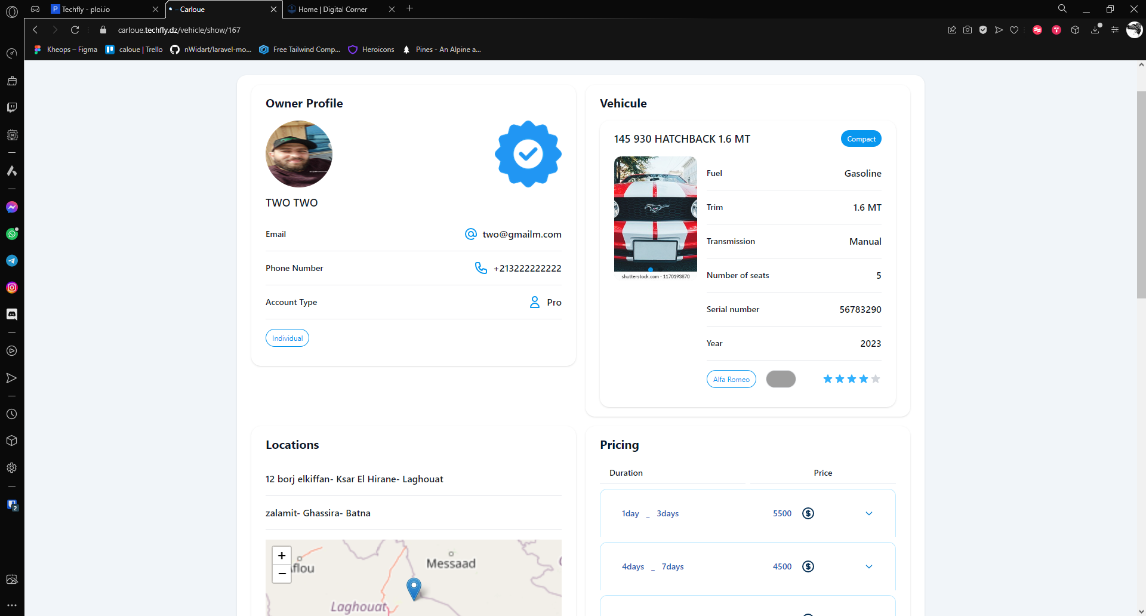The image size is (1146, 616).
Task: Open Instagram in the browser sidebar
Action: coord(12,288)
